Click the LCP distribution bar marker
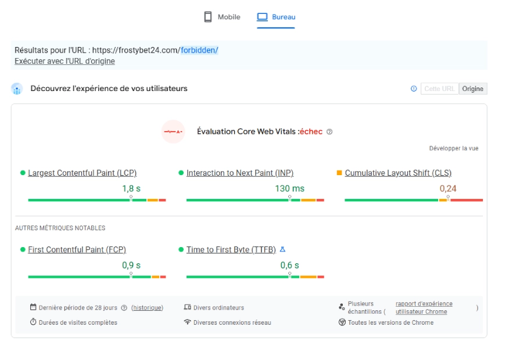The width and height of the screenshot is (523, 341). coord(131,198)
